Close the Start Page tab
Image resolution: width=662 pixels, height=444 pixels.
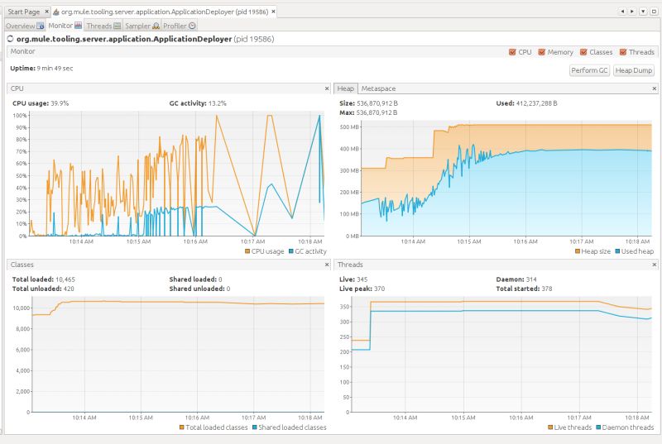pyautogui.click(x=46, y=12)
